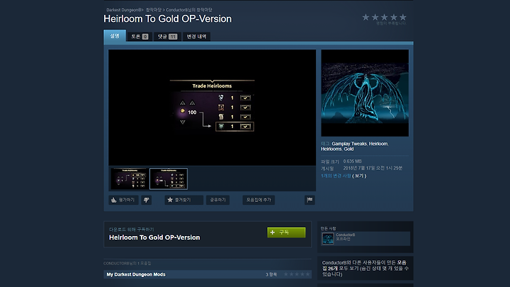Open the view all 26 collections link
Viewport: 510px width, 287px height.
point(364,266)
